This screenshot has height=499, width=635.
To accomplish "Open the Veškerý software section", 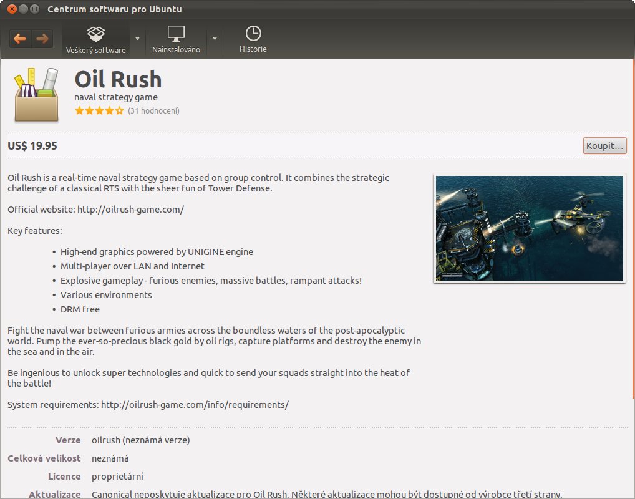I will pos(96,40).
